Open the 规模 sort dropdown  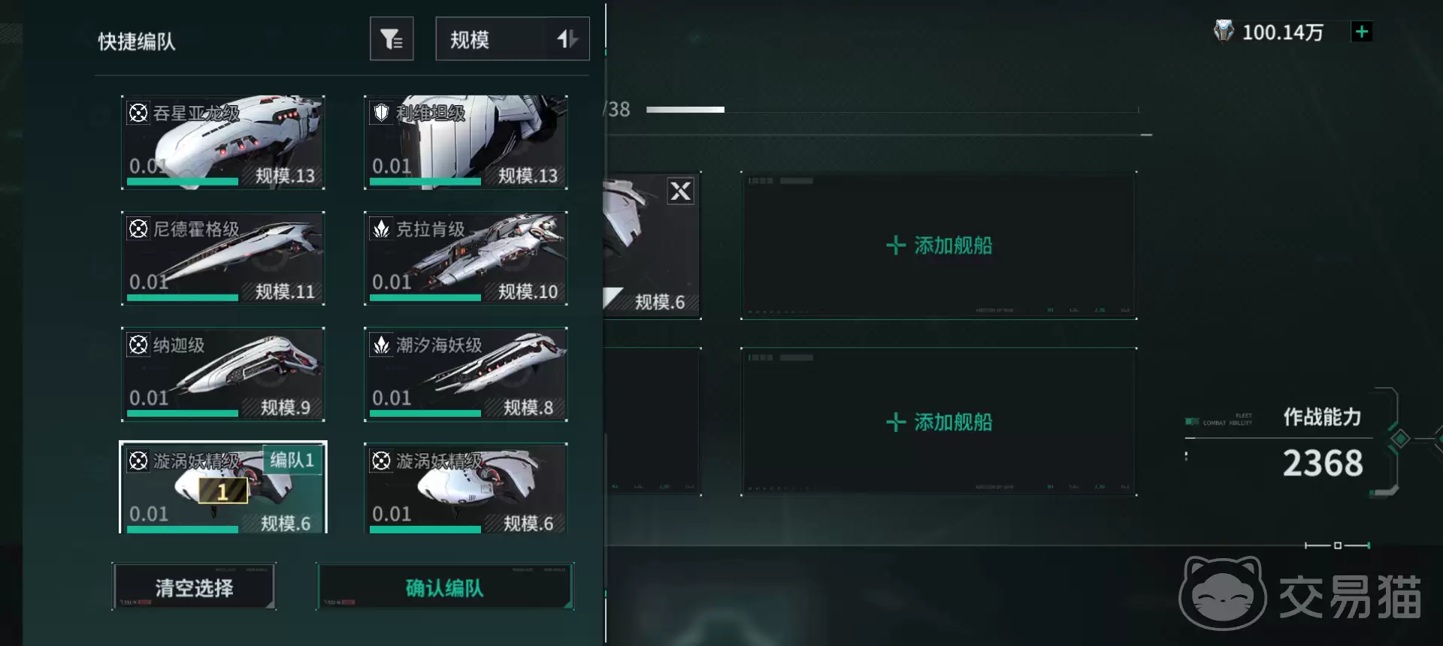tap(513, 38)
